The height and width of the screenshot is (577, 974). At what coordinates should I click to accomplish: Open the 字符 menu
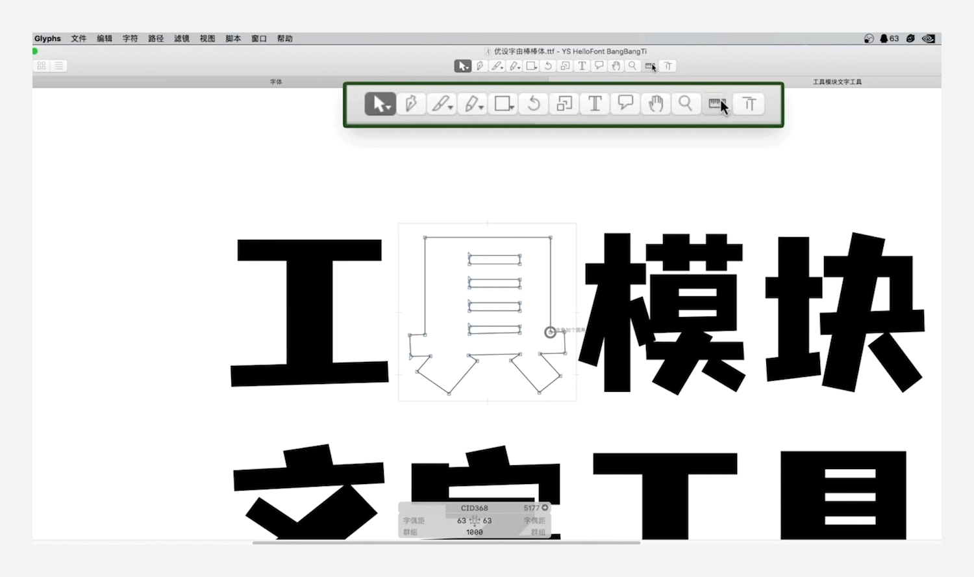pyautogui.click(x=130, y=38)
